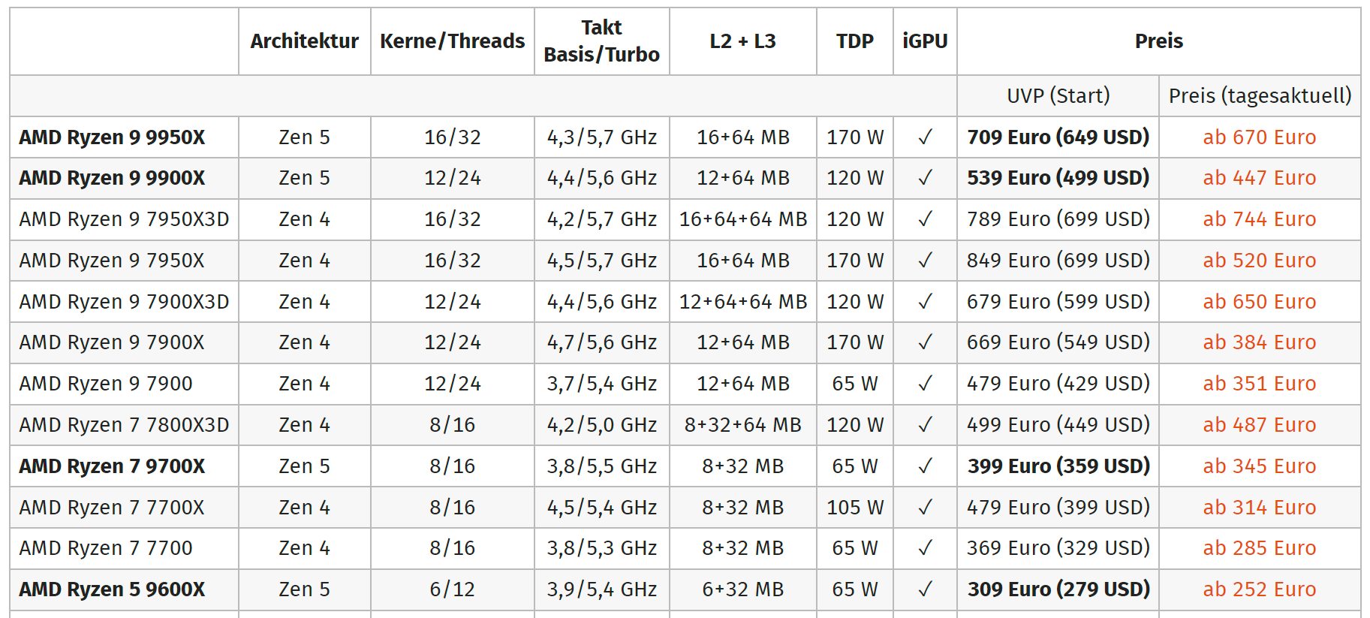This screenshot has width=1370, height=618.
Task: Follow the 'ab 351 Euro' price link
Action: tap(1259, 384)
